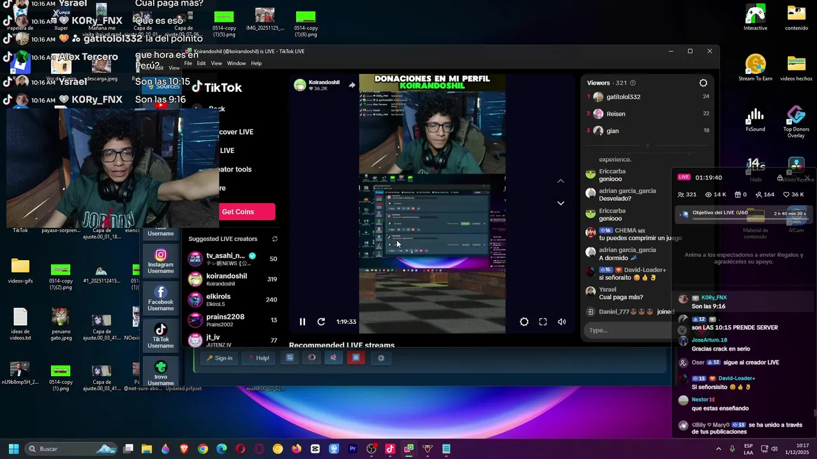Open the Windows Start menu
Viewport: 817px width, 459px height.
(13, 449)
